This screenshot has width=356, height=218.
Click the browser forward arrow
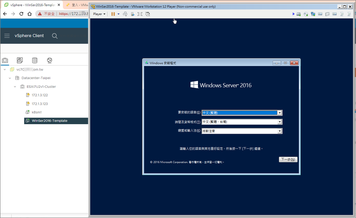coord(13,14)
